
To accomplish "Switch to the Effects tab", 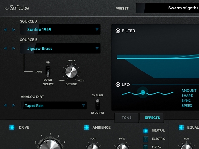I will point(152,118).
